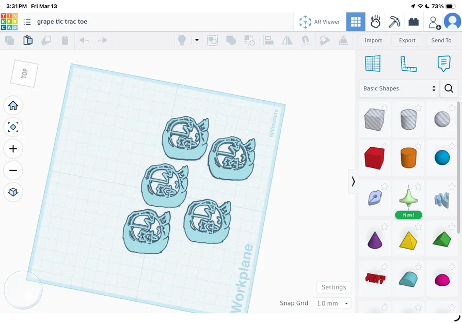Open workplane Settings
This screenshot has height=323, width=462.
tap(334, 287)
